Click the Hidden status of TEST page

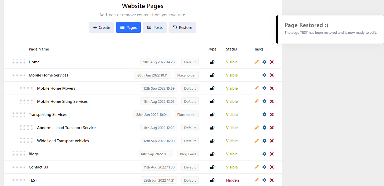tap(232, 180)
